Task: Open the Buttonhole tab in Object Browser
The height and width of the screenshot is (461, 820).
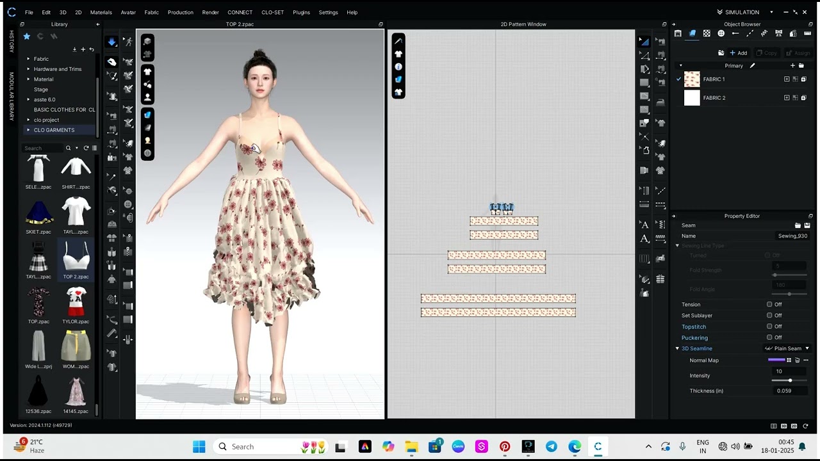Action: coord(735,33)
